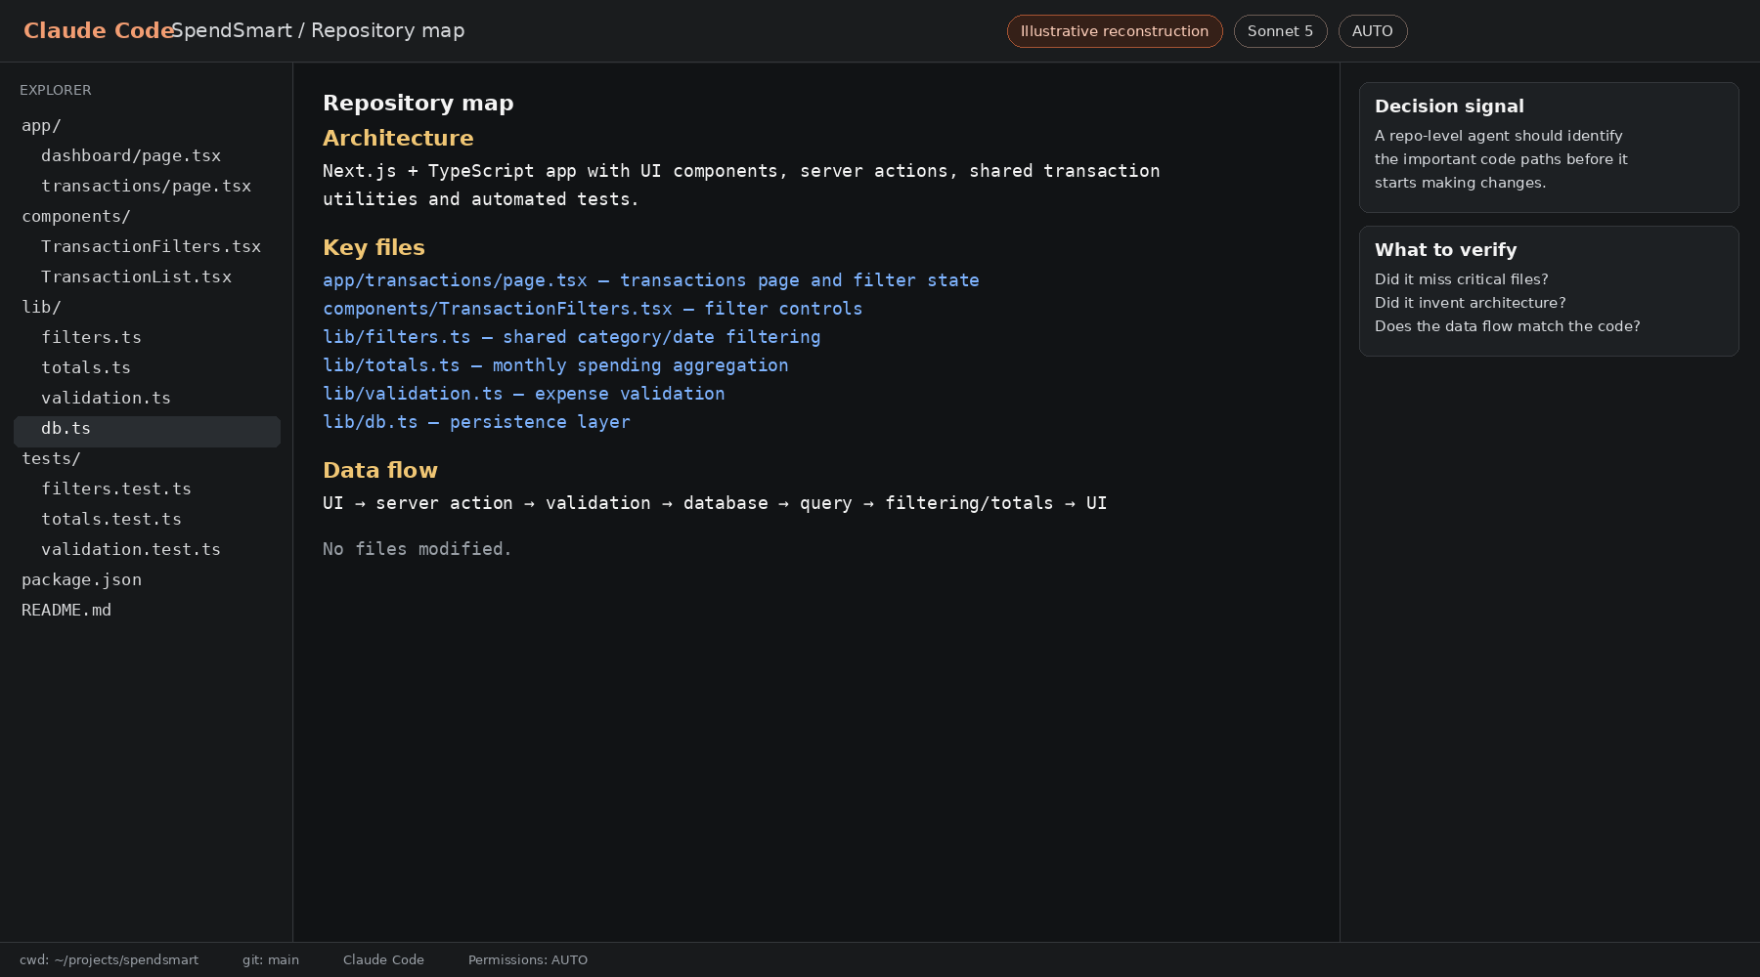Select the highlighted db.ts file
The width and height of the screenshot is (1760, 977).
(x=147, y=431)
